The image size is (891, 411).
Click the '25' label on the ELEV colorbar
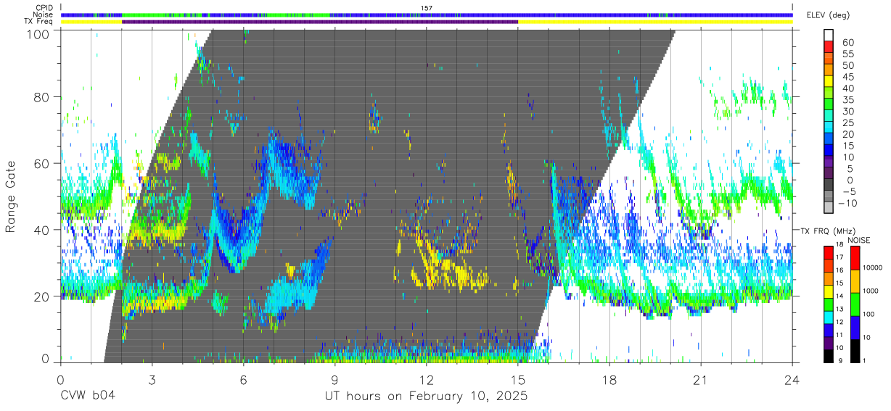pos(848,123)
